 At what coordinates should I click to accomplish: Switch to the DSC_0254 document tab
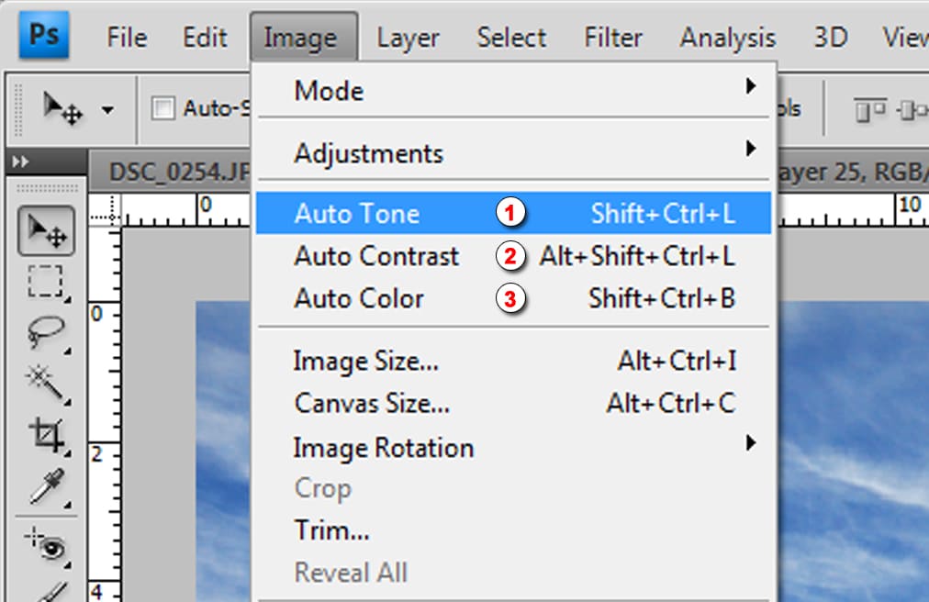[x=178, y=173]
